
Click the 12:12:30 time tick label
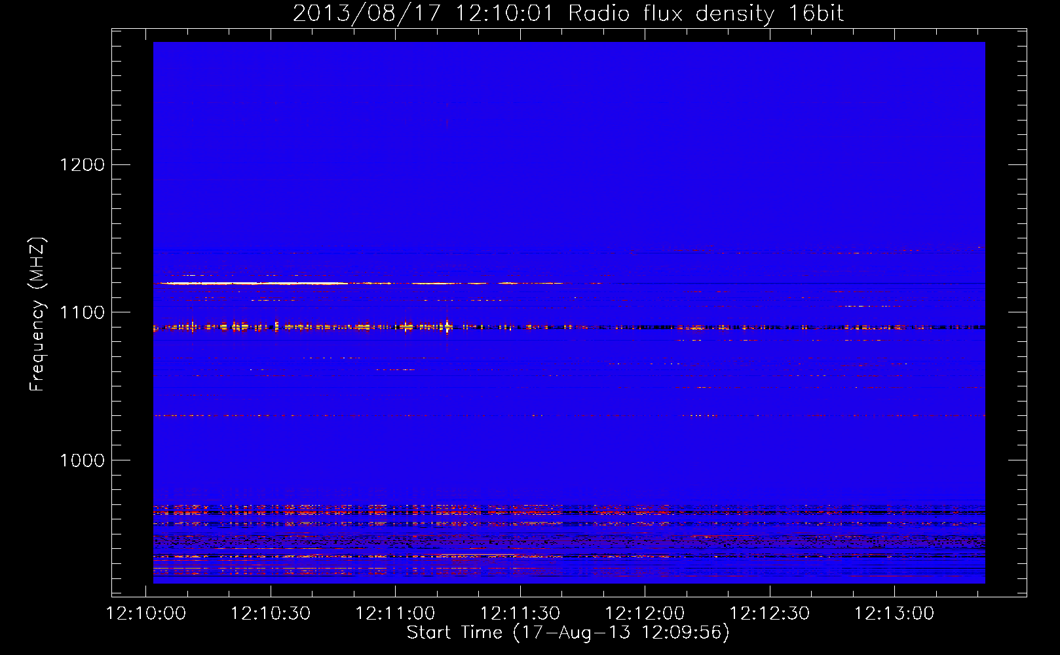click(x=770, y=614)
